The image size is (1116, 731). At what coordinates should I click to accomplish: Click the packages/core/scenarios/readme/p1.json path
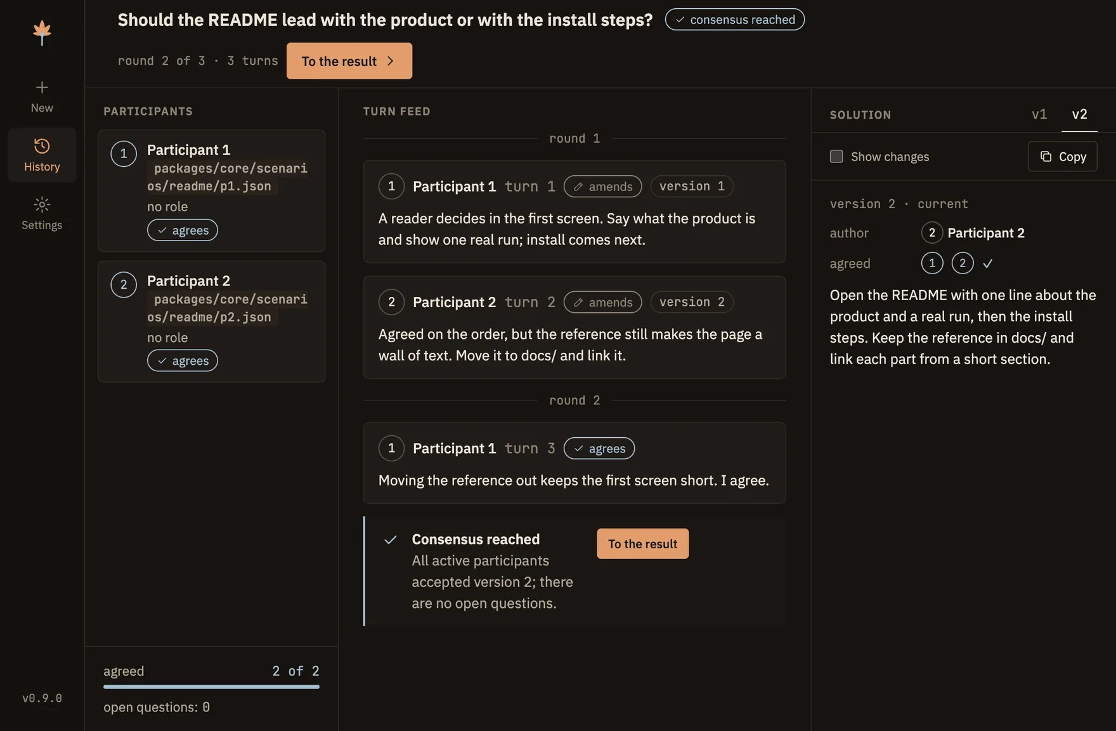(x=228, y=177)
